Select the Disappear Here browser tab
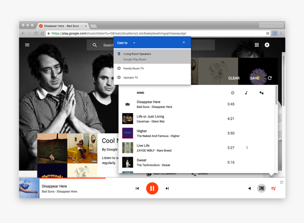The width and height of the screenshot is (304, 223). (x=62, y=26)
